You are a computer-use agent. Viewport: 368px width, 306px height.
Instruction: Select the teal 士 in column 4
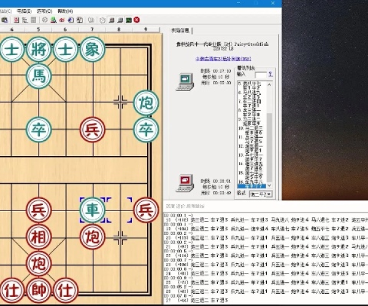12,49
